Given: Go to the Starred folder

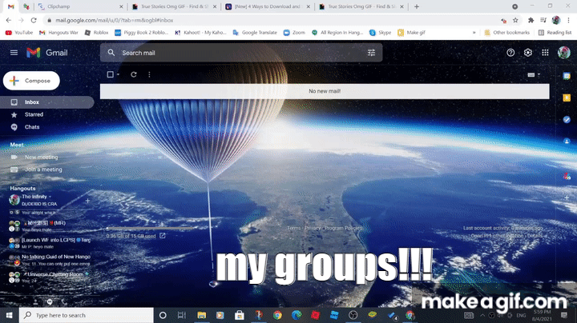Looking at the screenshot, I should (34, 114).
